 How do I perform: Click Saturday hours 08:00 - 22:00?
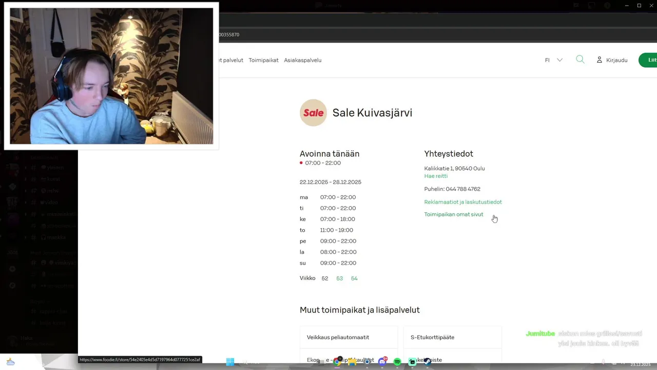click(x=338, y=252)
